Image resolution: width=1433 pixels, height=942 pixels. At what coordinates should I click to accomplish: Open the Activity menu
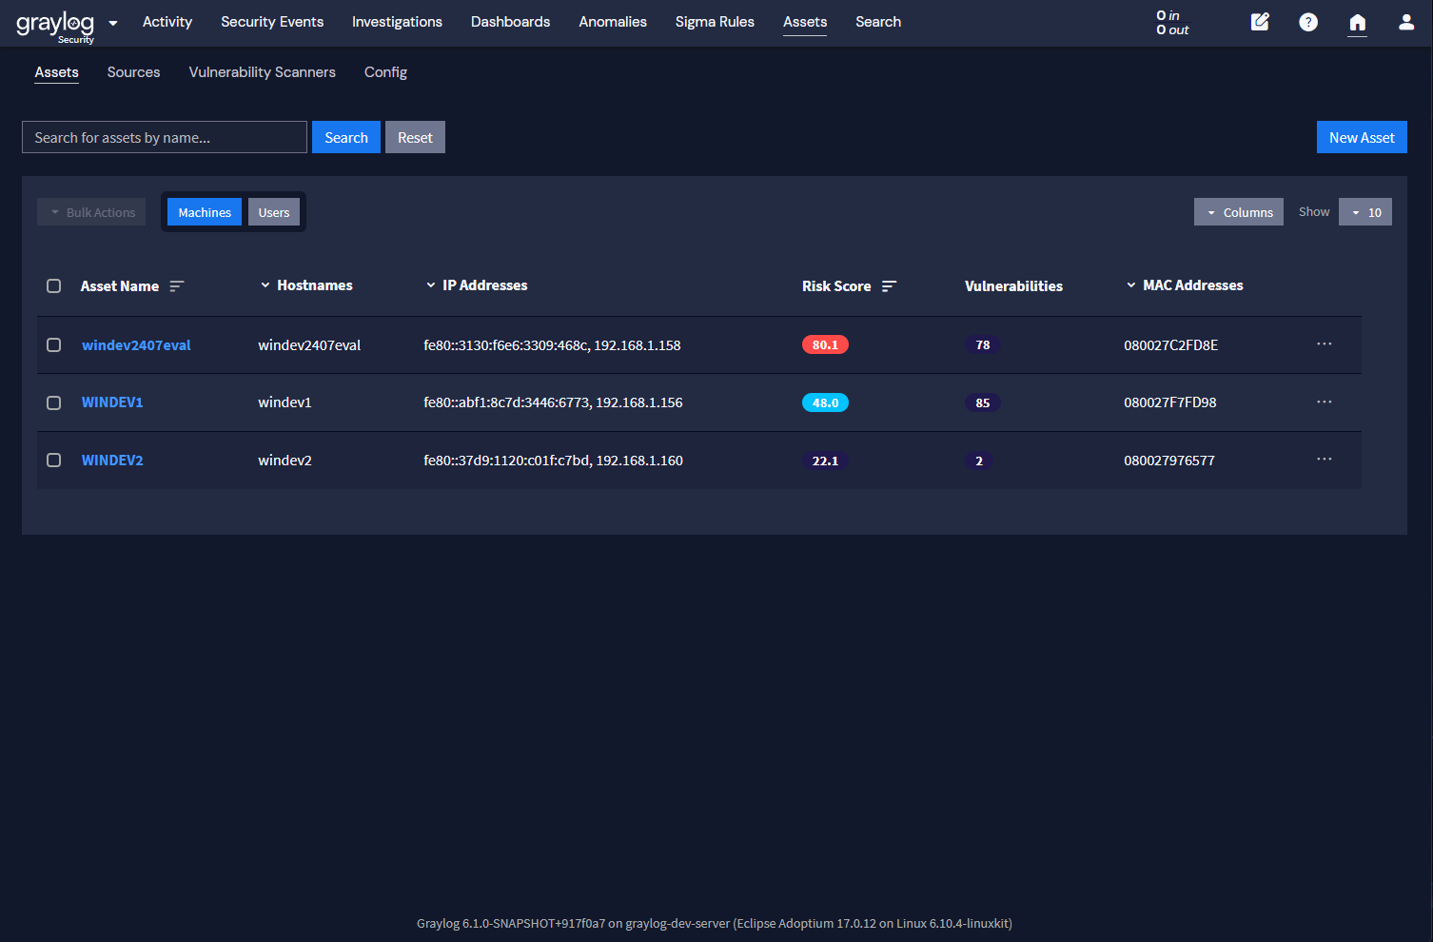pos(167,22)
